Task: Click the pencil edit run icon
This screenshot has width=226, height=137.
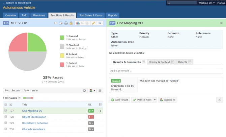Action: [x=93, y=23]
